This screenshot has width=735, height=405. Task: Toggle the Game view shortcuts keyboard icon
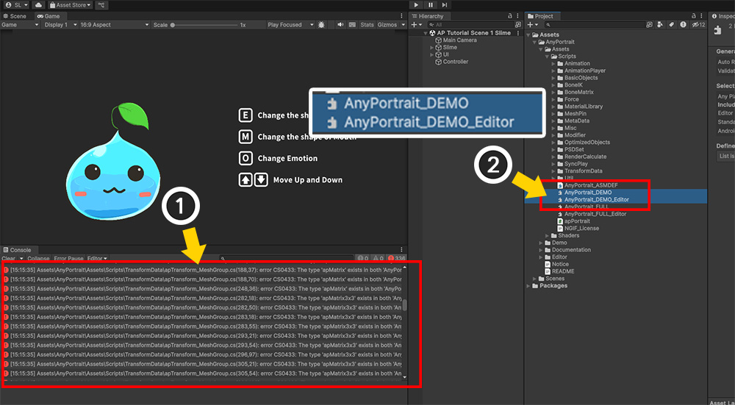pyautogui.click(x=353, y=25)
